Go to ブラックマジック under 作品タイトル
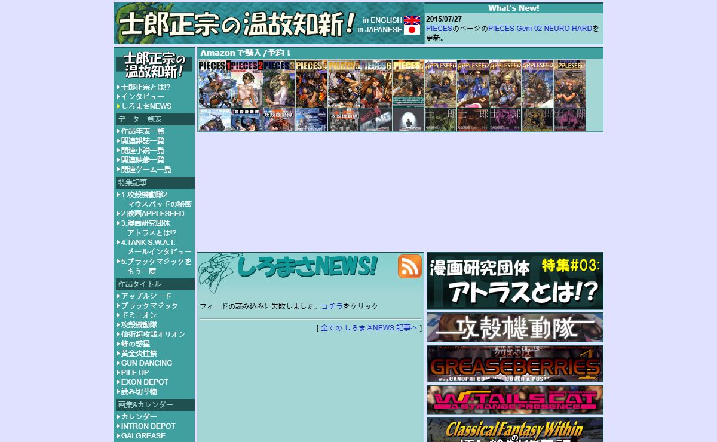Image resolution: width=717 pixels, height=442 pixels. (149, 306)
